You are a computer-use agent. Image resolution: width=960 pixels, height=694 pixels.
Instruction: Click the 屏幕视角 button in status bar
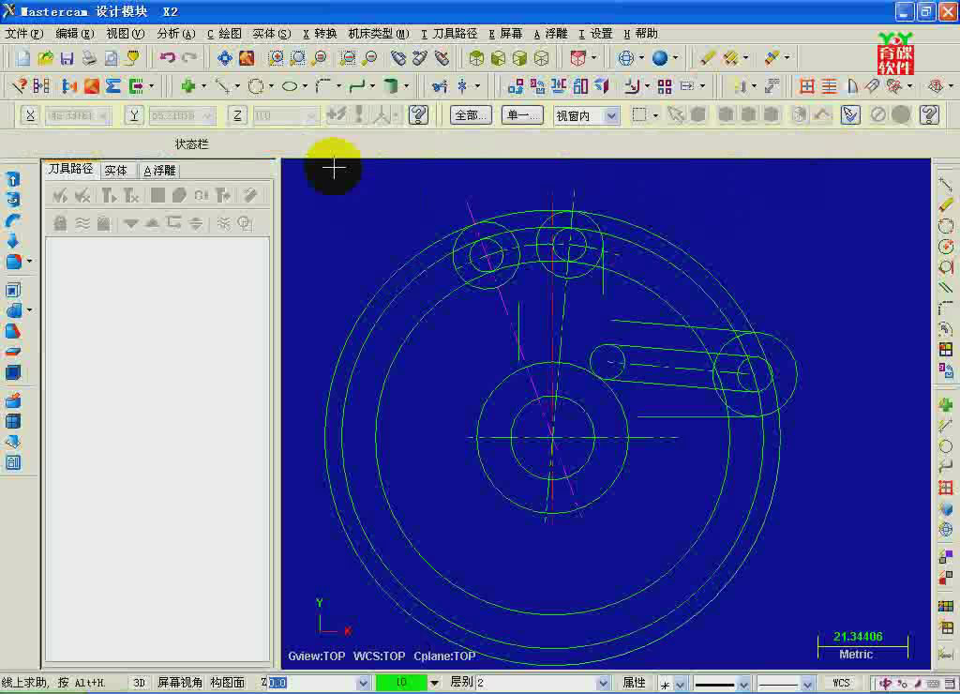[180, 683]
